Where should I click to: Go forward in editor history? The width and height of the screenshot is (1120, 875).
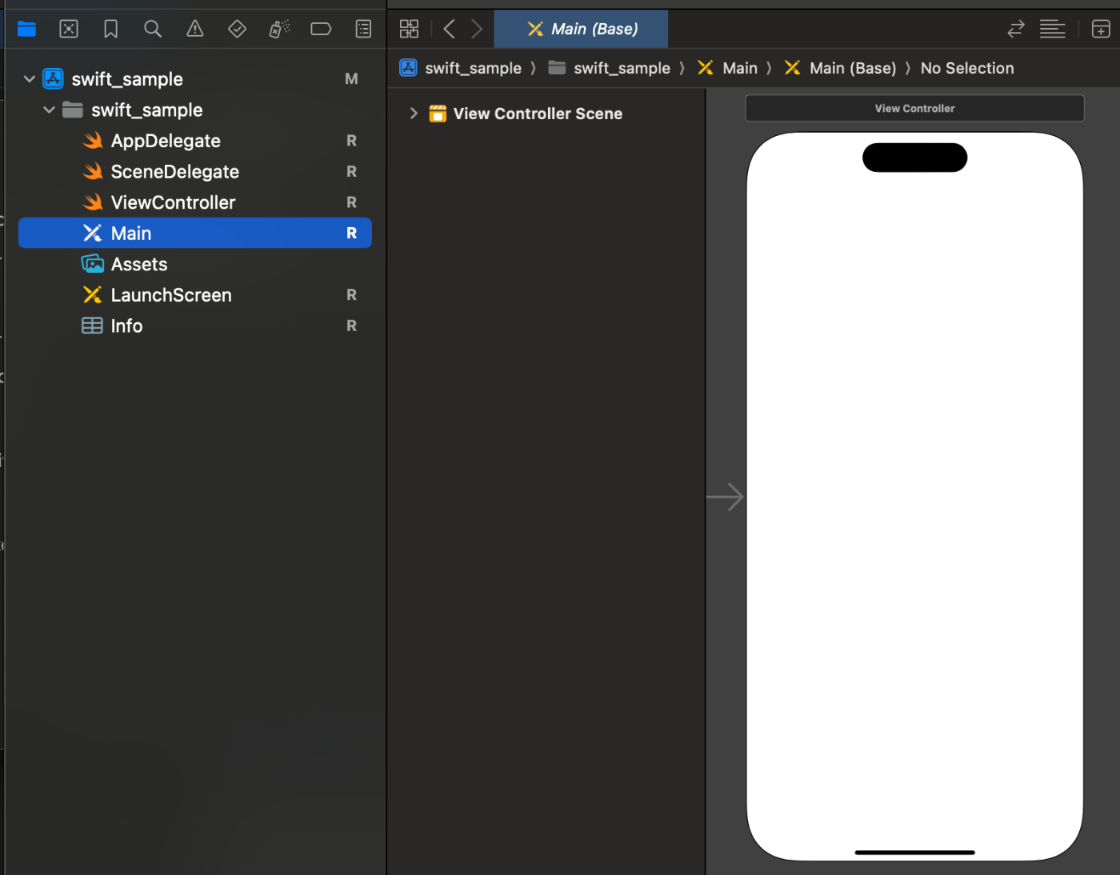(x=477, y=30)
